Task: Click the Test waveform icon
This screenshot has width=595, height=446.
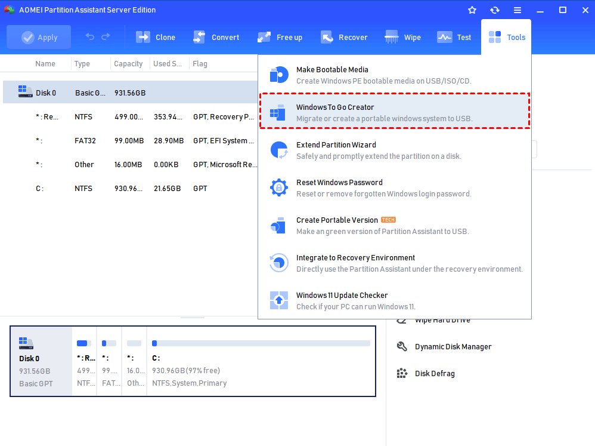Action: [444, 37]
